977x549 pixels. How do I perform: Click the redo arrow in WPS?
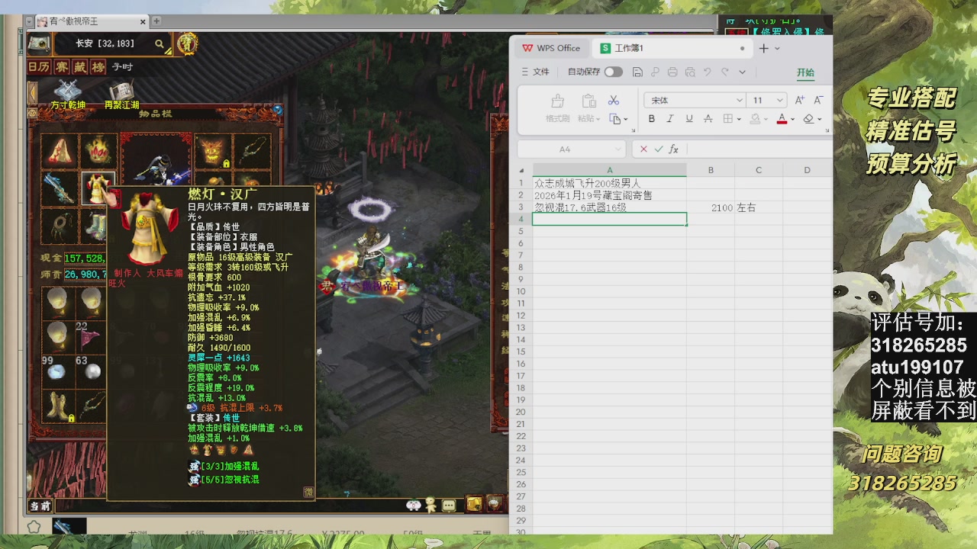(x=725, y=72)
